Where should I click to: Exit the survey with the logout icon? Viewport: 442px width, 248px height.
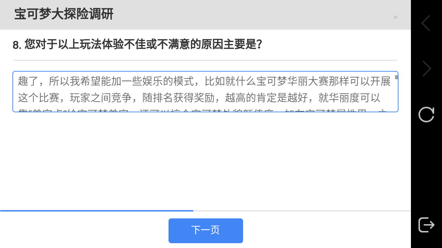coord(426,225)
